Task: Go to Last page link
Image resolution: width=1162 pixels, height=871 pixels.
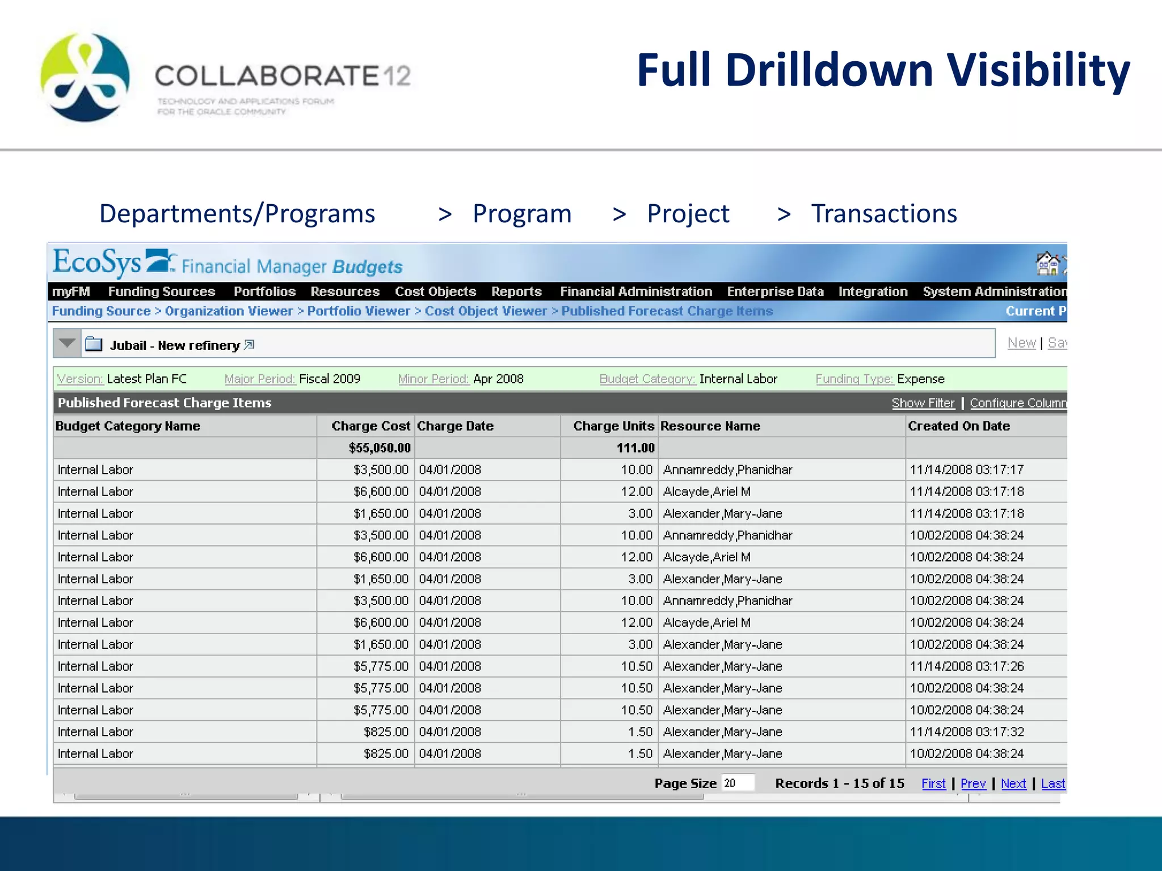Action: (1053, 784)
